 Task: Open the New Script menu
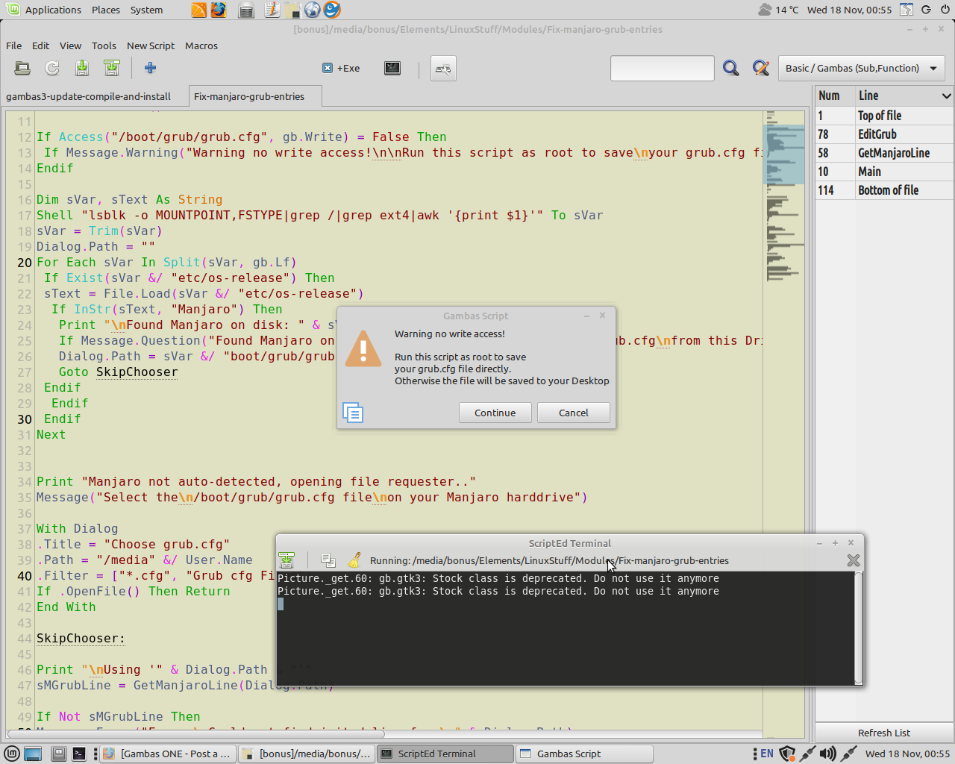(x=151, y=46)
